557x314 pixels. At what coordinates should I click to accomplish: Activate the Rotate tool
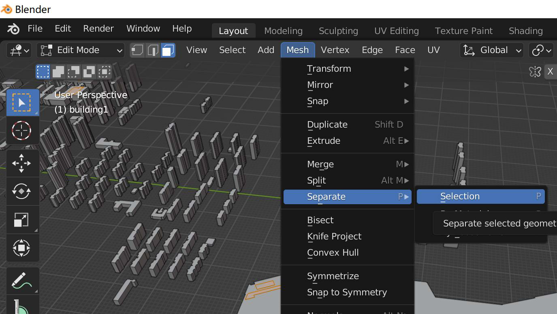(x=21, y=191)
